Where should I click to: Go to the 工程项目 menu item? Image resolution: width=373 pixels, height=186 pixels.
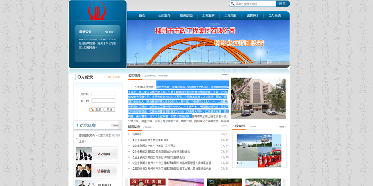(x=230, y=16)
